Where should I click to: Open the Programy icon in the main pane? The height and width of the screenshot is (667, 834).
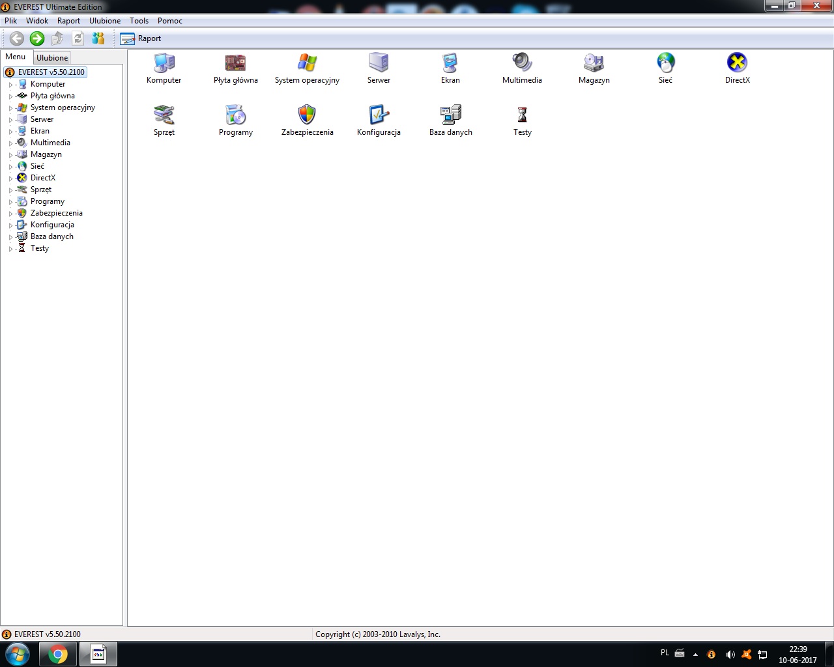pos(235,115)
